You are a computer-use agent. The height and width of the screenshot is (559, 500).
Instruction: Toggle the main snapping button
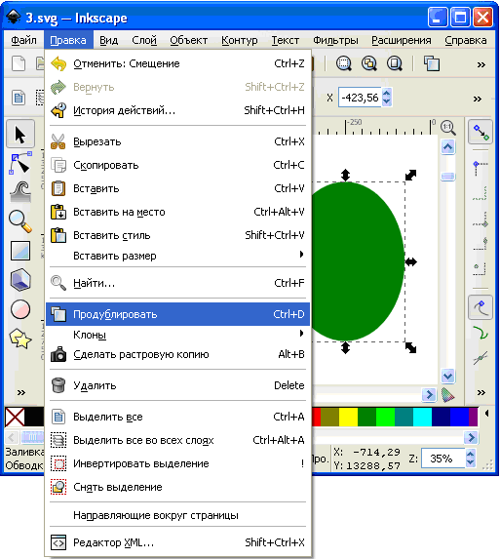click(481, 132)
